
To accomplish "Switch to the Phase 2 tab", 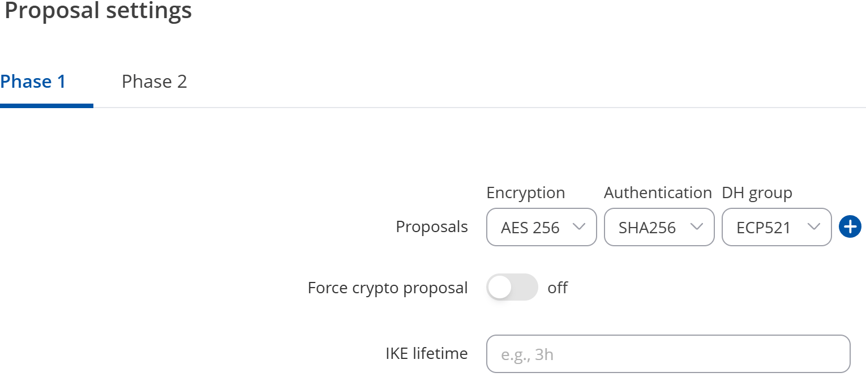I will (x=154, y=81).
